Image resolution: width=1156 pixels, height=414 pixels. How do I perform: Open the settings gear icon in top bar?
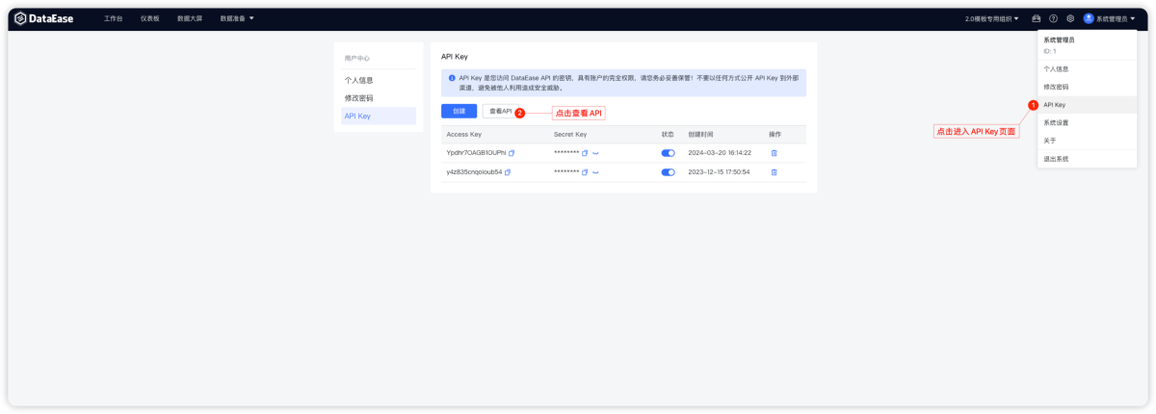click(x=1069, y=18)
